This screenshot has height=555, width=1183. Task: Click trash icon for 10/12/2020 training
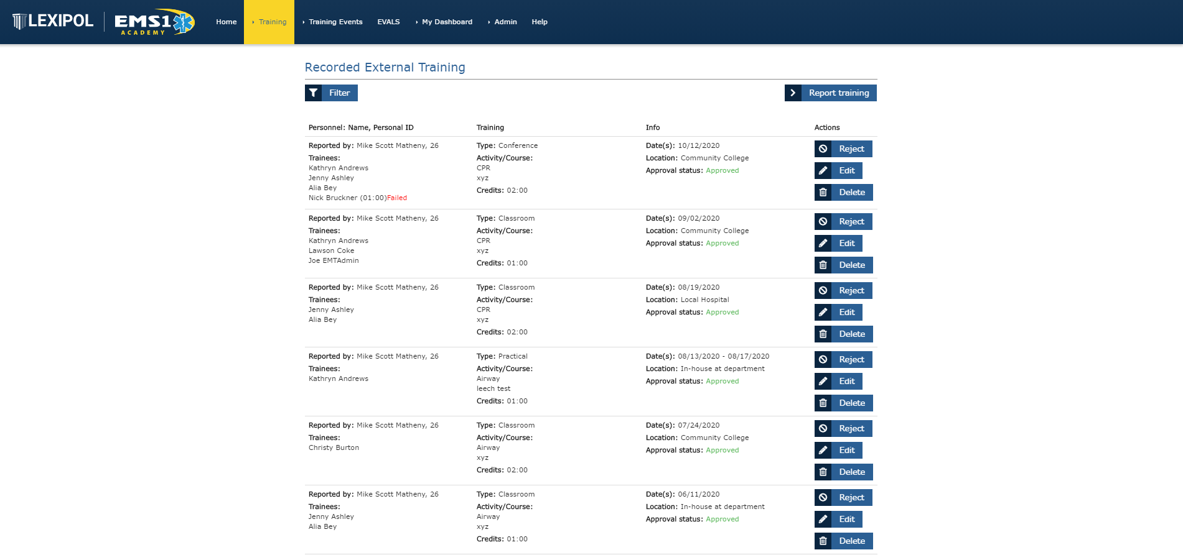click(x=823, y=192)
